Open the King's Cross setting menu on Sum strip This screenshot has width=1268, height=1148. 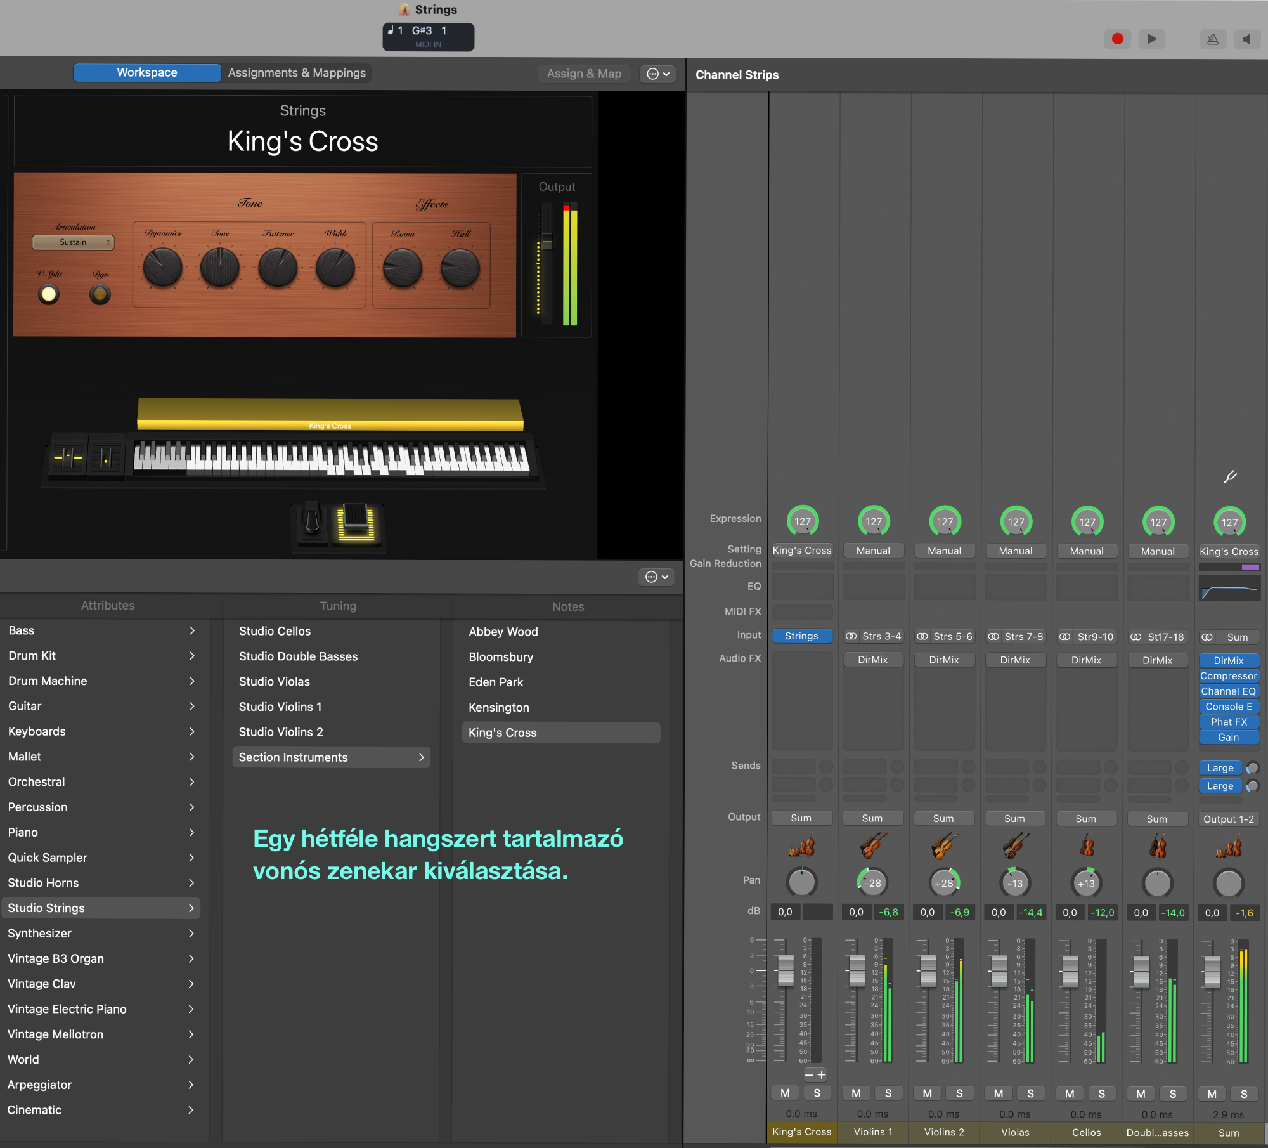pyautogui.click(x=1229, y=551)
